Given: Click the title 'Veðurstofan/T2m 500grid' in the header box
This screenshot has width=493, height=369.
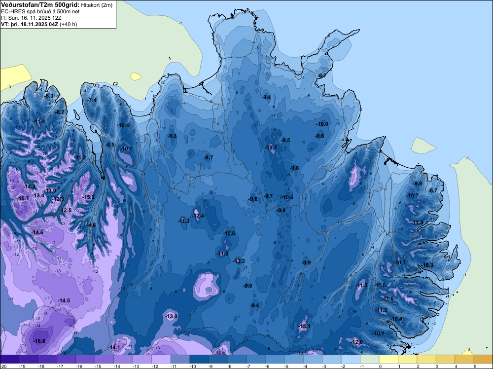Looking at the screenshot, I should click(x=40, y=4).
